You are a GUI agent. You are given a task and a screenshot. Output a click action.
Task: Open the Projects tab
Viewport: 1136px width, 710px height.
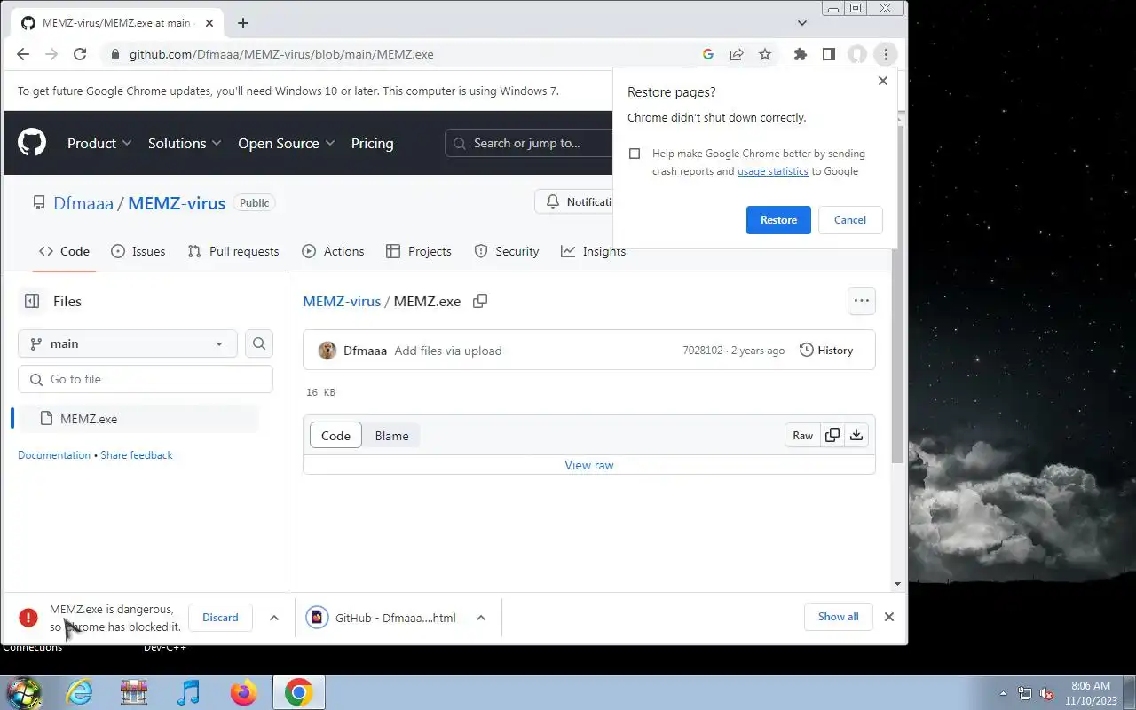[x=419, y=251]
